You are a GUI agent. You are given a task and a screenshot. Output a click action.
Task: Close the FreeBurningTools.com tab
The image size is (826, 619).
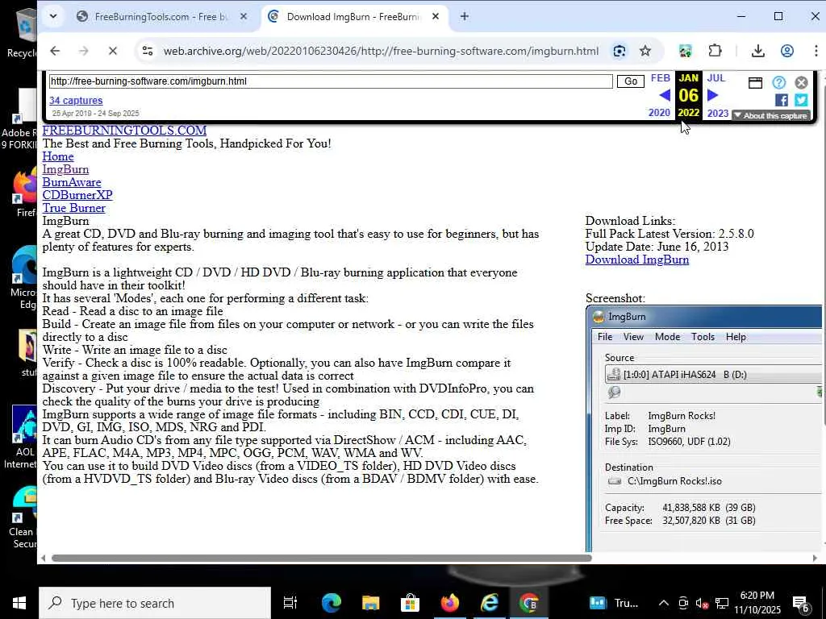tap(244, 17)
